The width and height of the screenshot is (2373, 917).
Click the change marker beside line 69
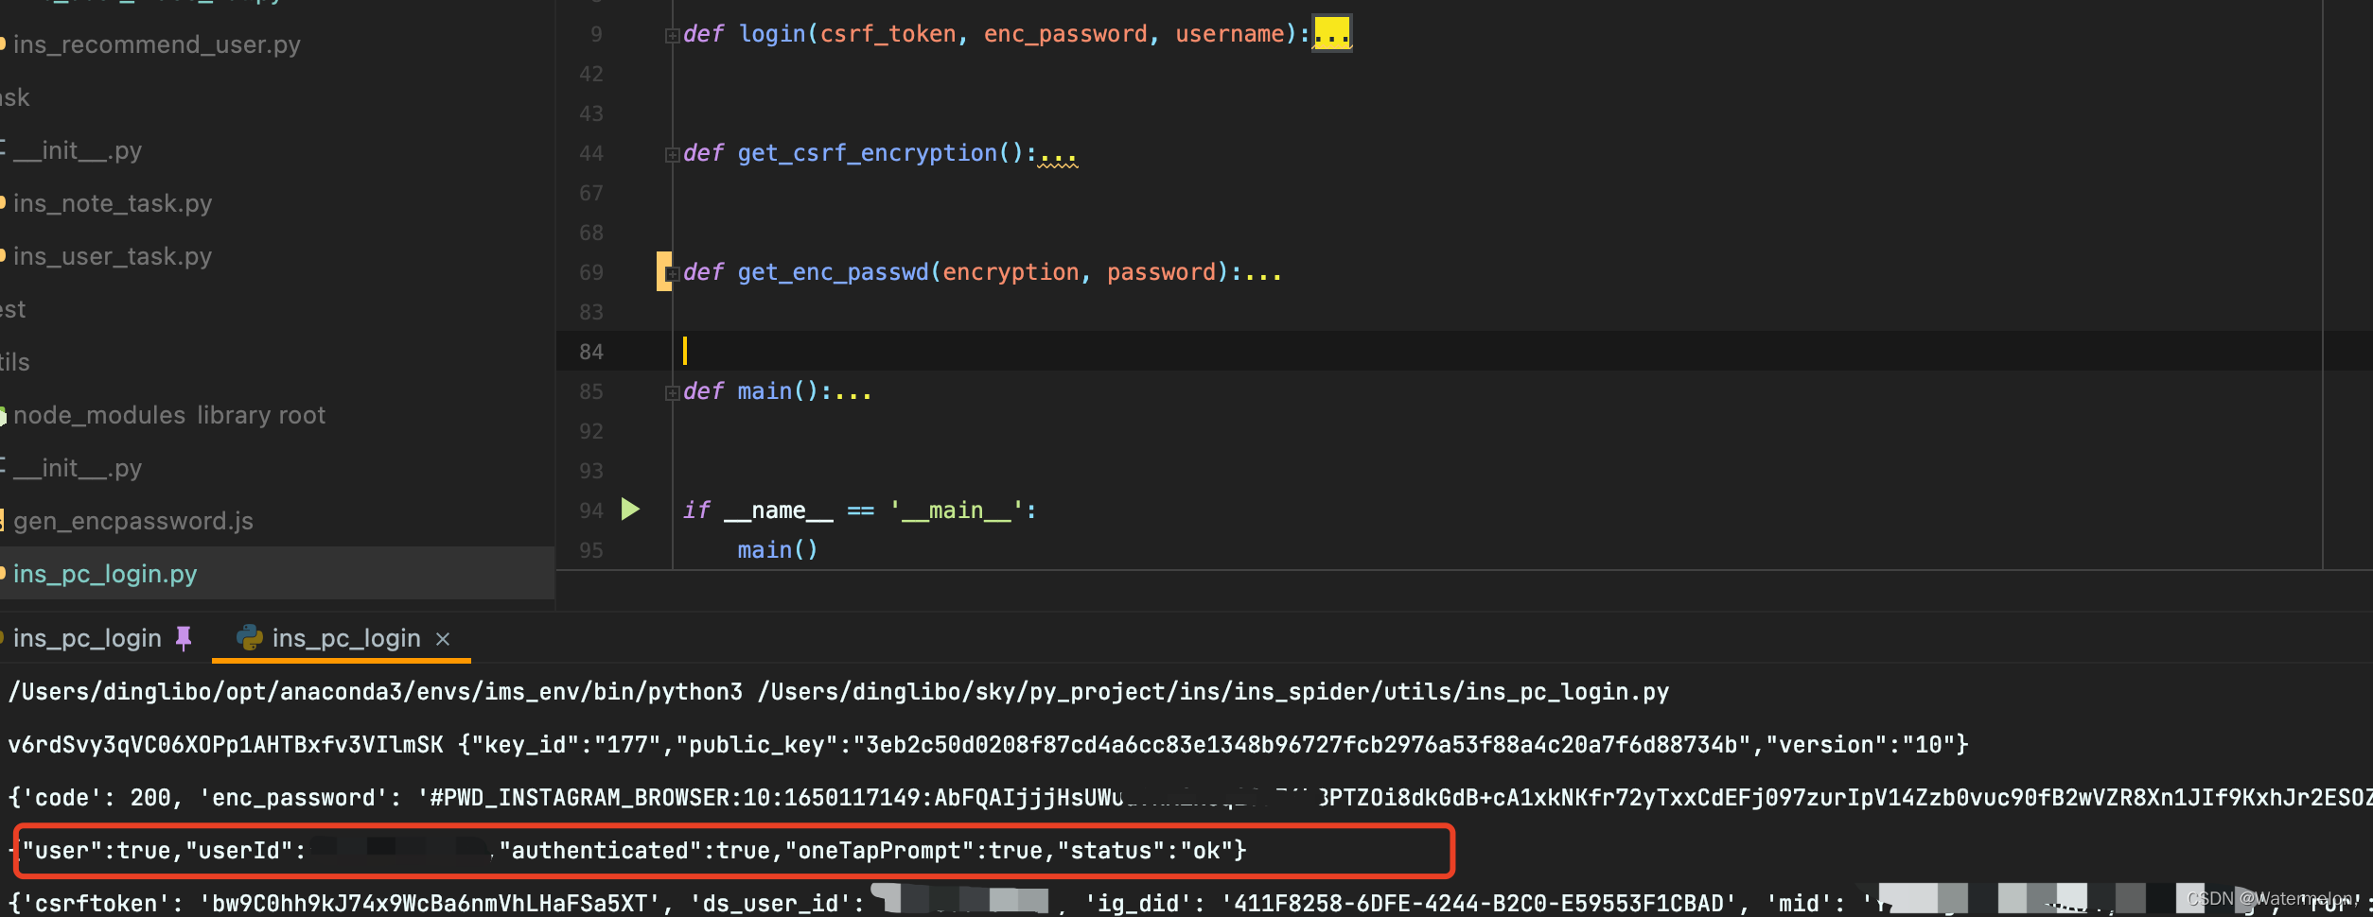(x=662, y=271)
